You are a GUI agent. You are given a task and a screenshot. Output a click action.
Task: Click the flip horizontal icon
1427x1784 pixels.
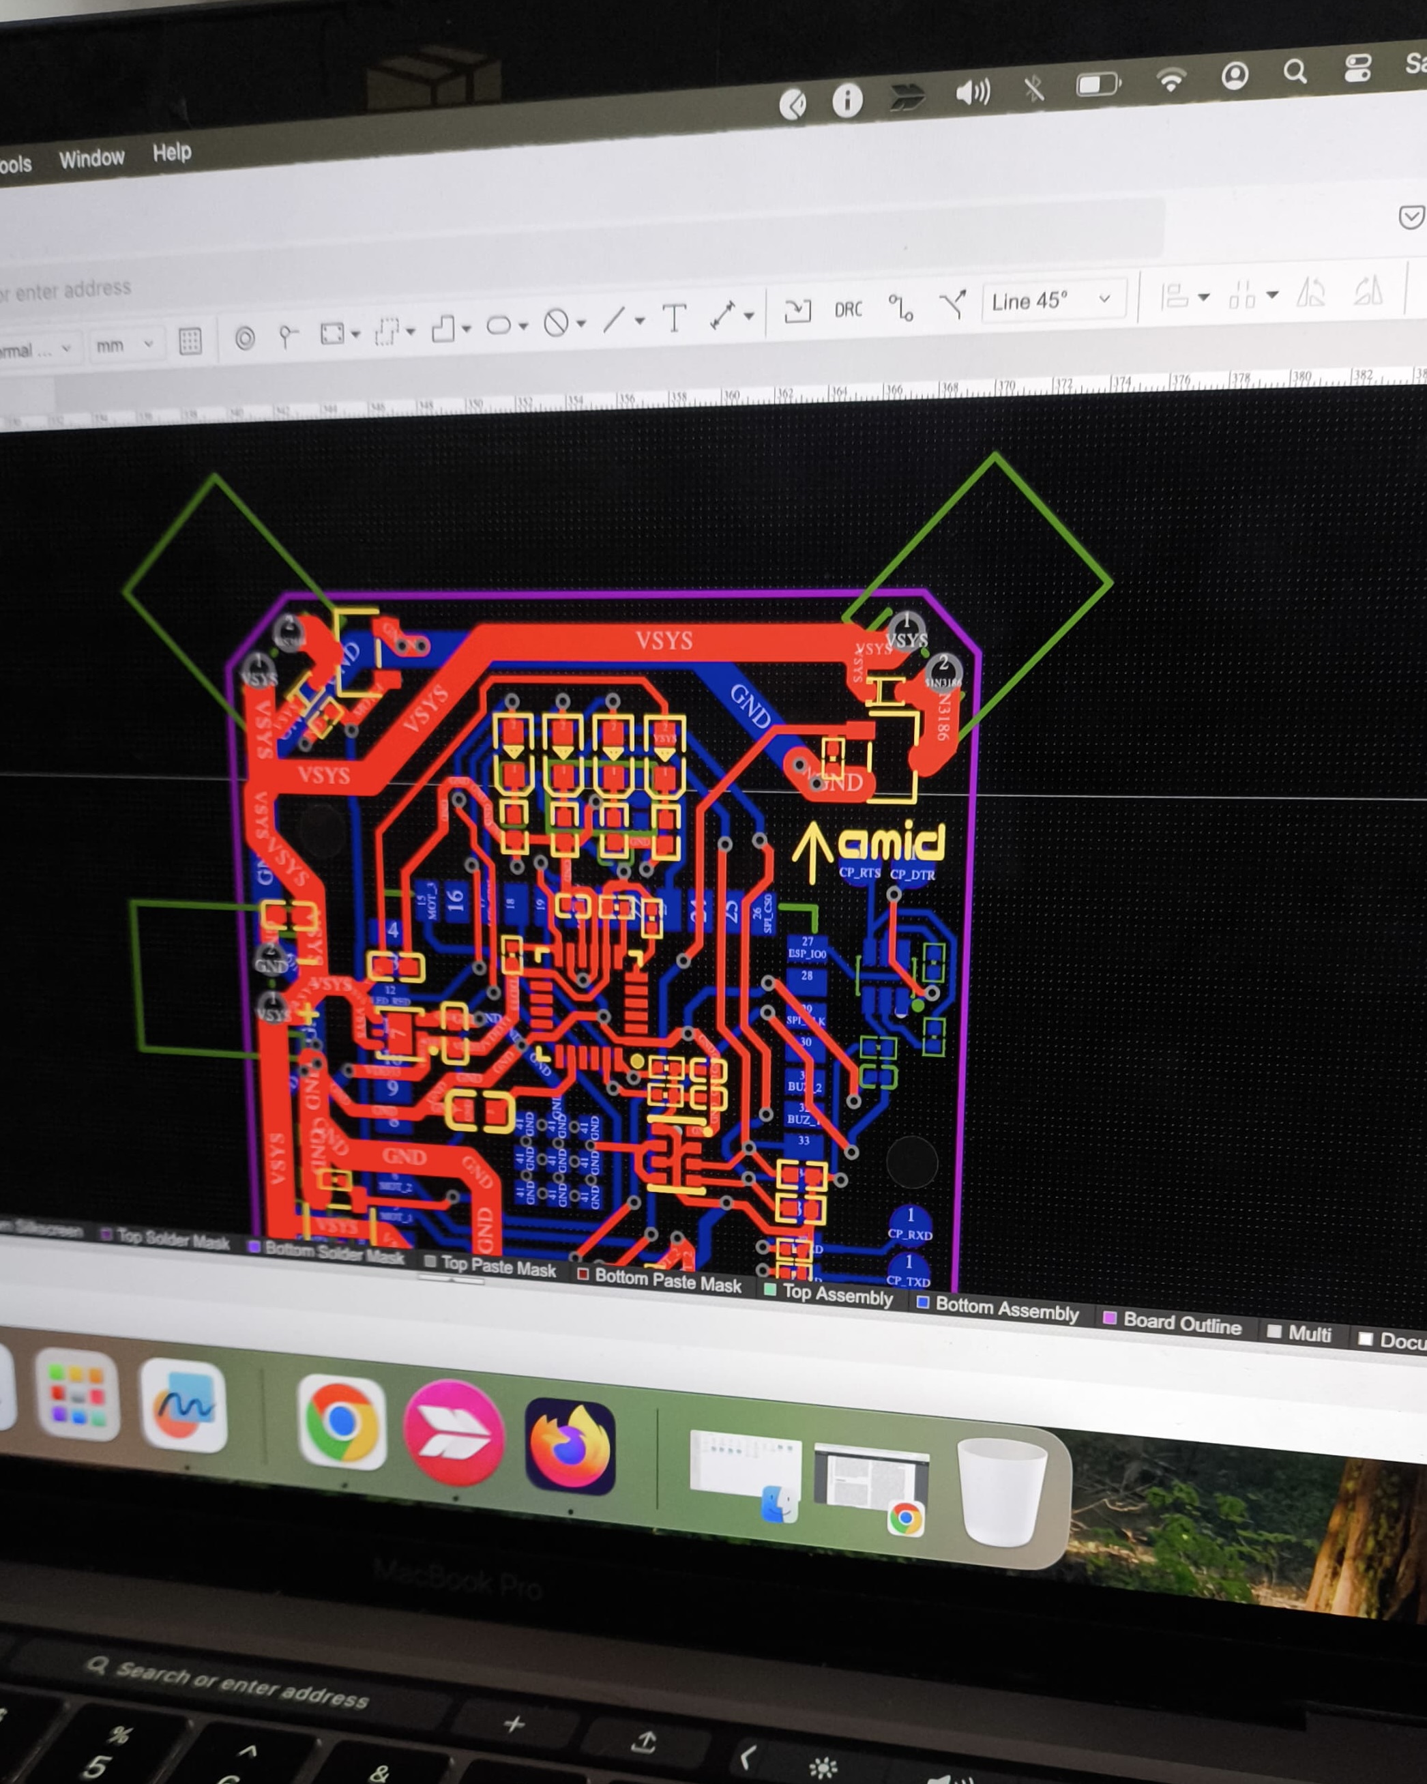[x=1312, y=291]
